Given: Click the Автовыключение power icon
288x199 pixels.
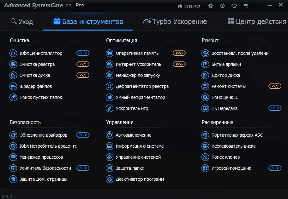Looking at the screenshot, I should point(110,135).
